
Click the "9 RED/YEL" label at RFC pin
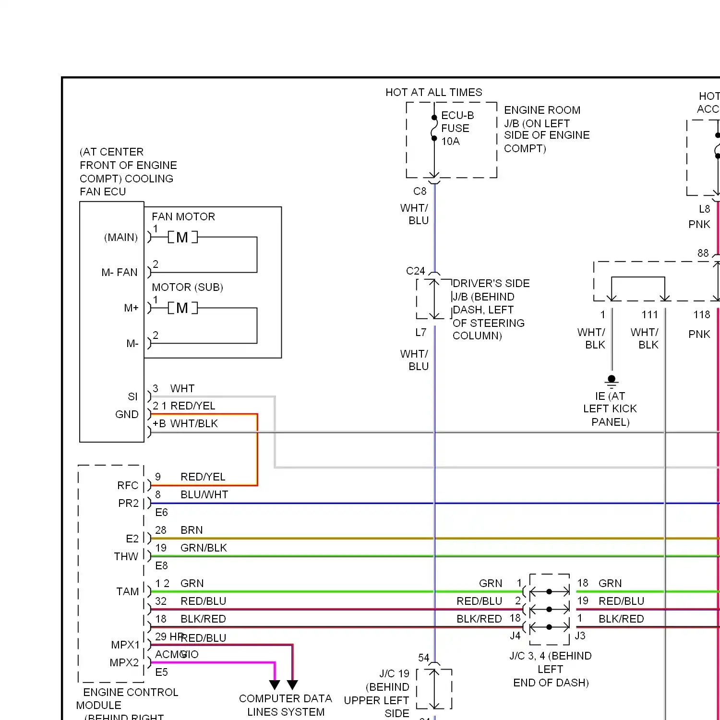coord(190,477)
